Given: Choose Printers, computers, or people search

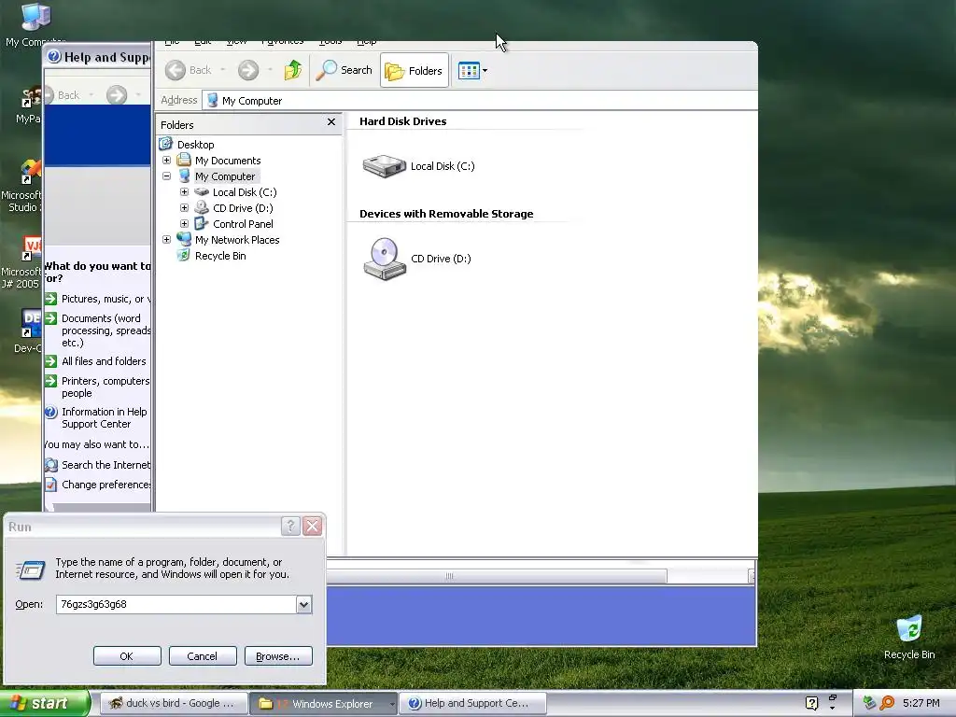Looking at the screenshot, I should tap(105, 387).
